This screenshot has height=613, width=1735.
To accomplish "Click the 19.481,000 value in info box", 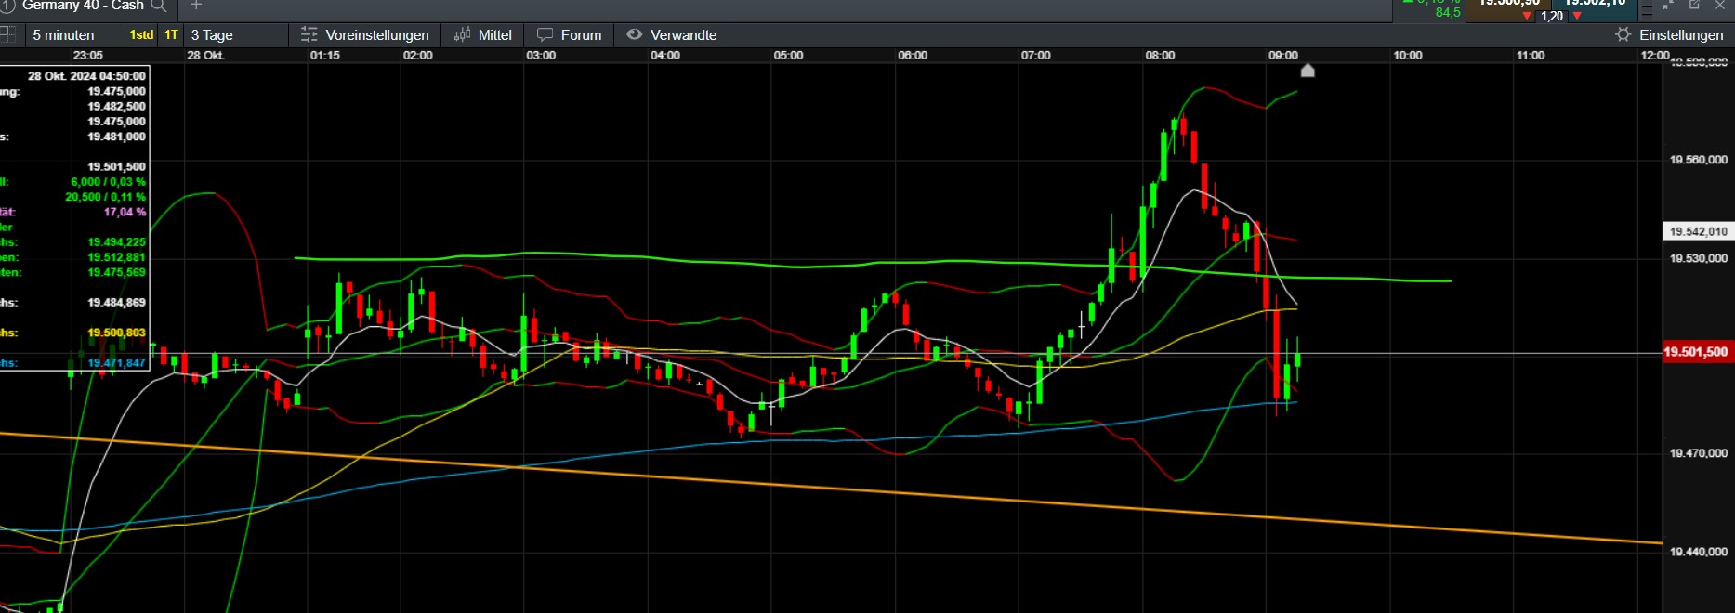I will pyautogui.click(x=116, y=137).
